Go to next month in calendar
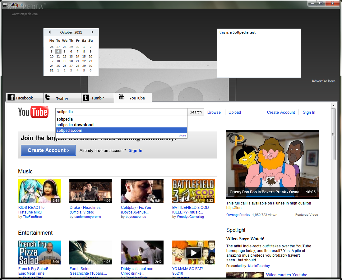 93,32
